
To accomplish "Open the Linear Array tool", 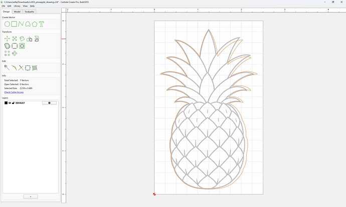I will point(7,53).
